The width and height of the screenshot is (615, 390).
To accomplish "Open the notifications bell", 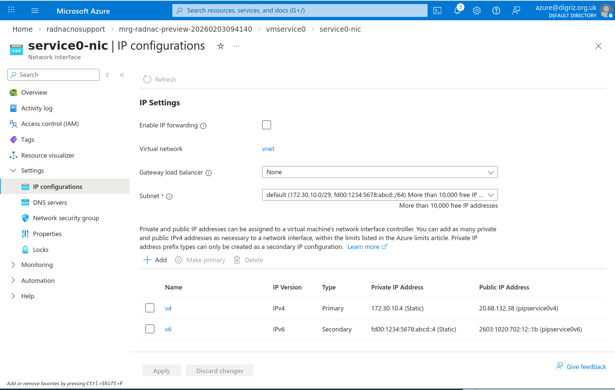I will (457, 11).
